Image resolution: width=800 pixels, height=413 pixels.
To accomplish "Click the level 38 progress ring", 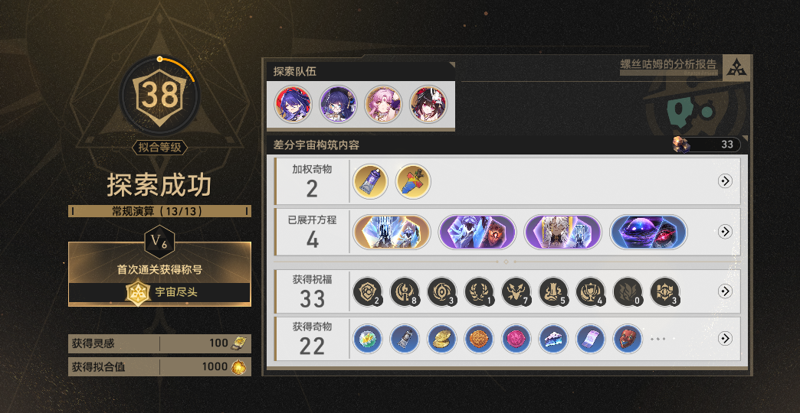I will pyautogui.click(x=159, y=96).
